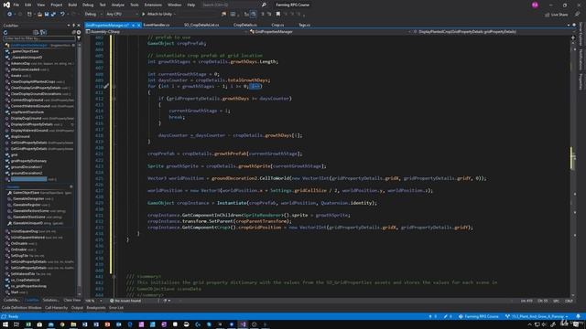The width and height of the screenshot is (586, 329).
Task: Open the File menu
Action: click(x=16, y=5)
